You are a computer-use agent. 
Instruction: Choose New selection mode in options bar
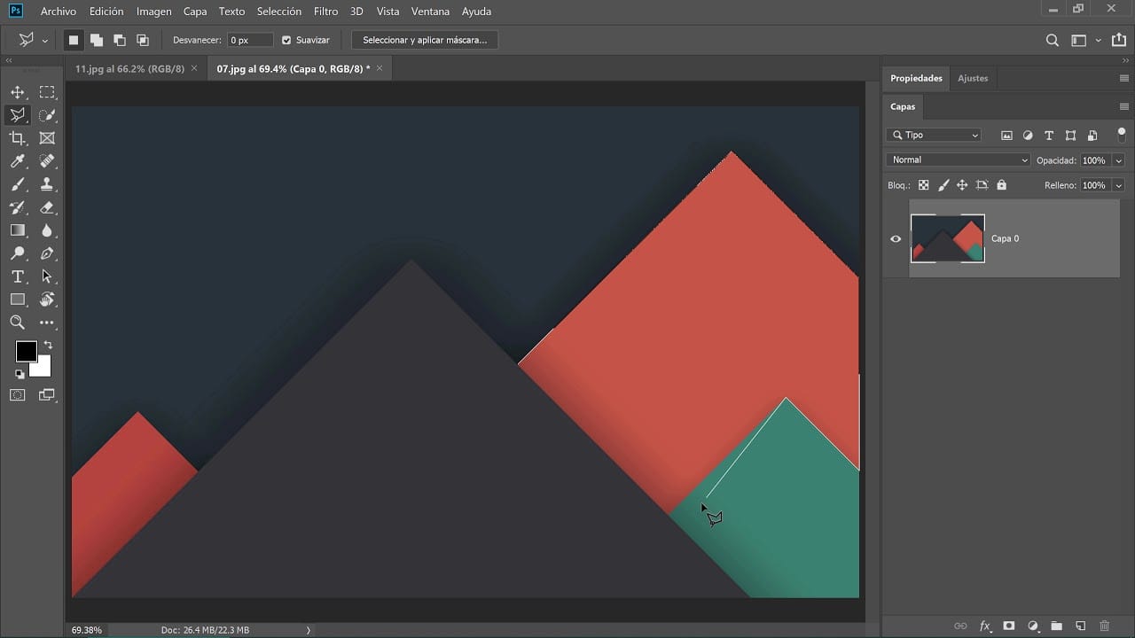point(74,40)
